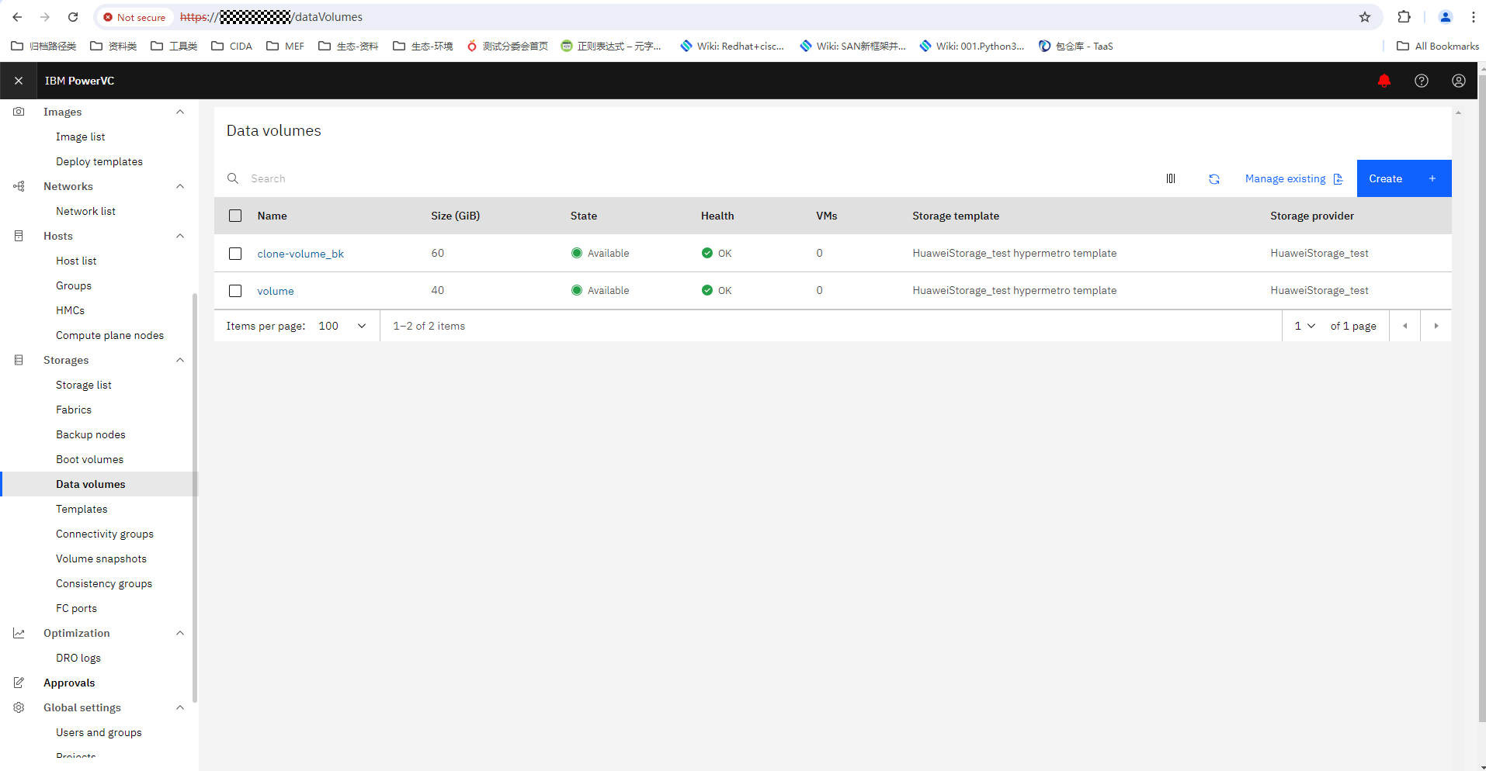Open the user profile icon in PowerVC header
Viewport: 1486px width, 771px height.
coord(1459,81)
